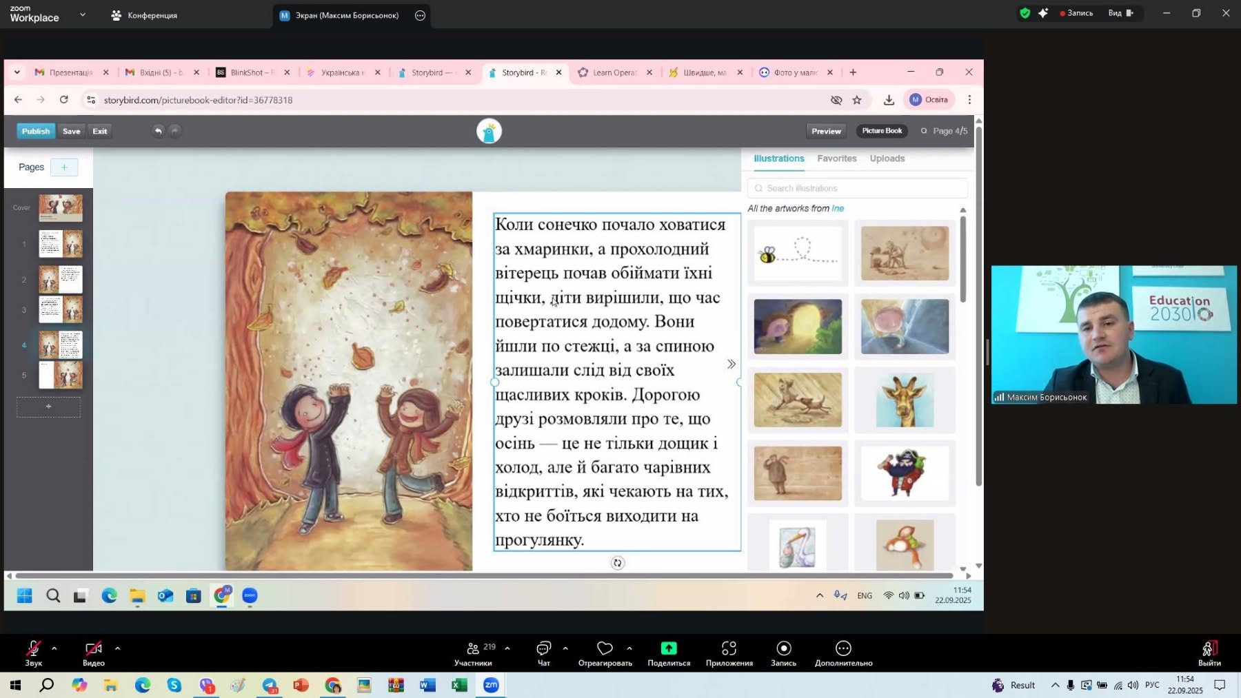Click the undo arrow in Storybird toolbar

click(x=158, y=131)
